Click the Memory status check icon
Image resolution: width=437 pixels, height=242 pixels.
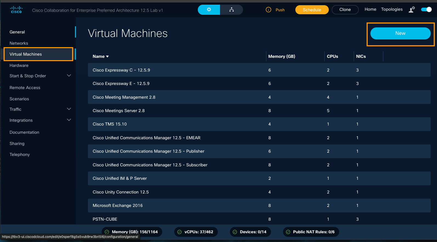point(107,232)
